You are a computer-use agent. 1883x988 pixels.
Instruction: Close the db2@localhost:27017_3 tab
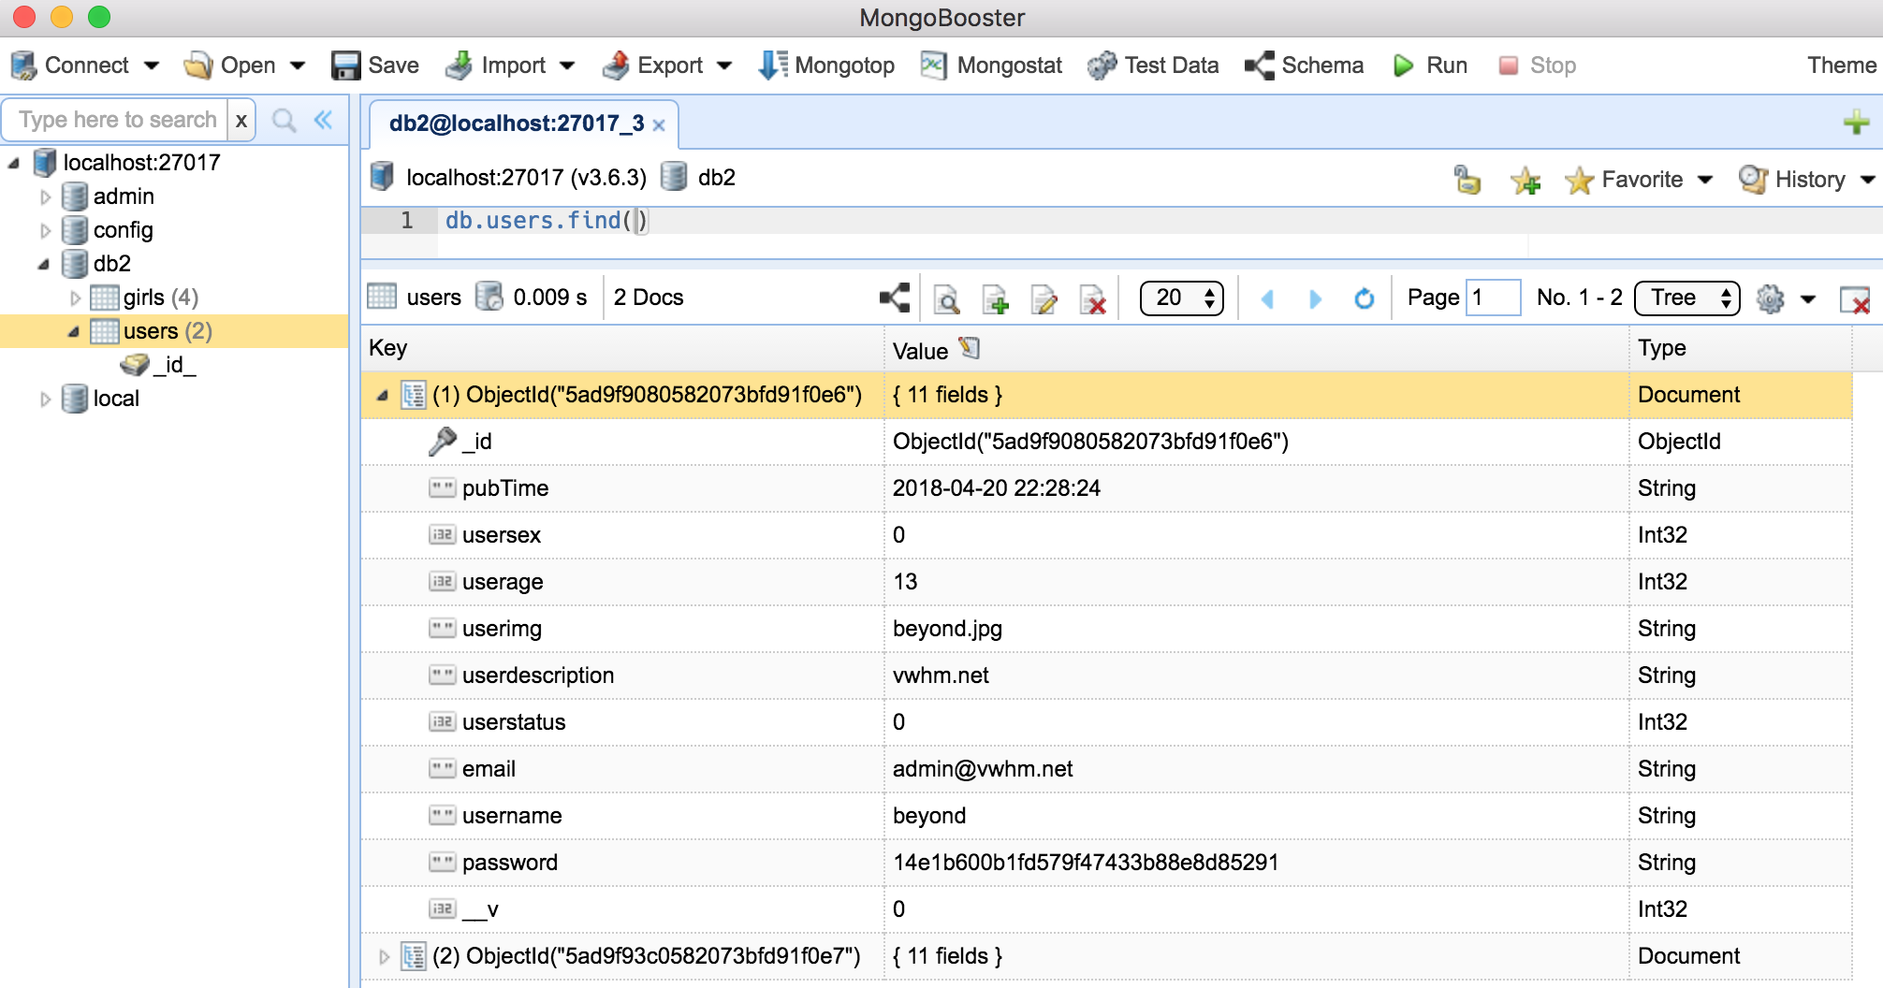[659, 125]
